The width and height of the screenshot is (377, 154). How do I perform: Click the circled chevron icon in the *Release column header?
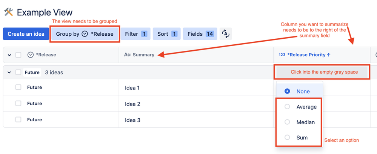coord(31,55)
